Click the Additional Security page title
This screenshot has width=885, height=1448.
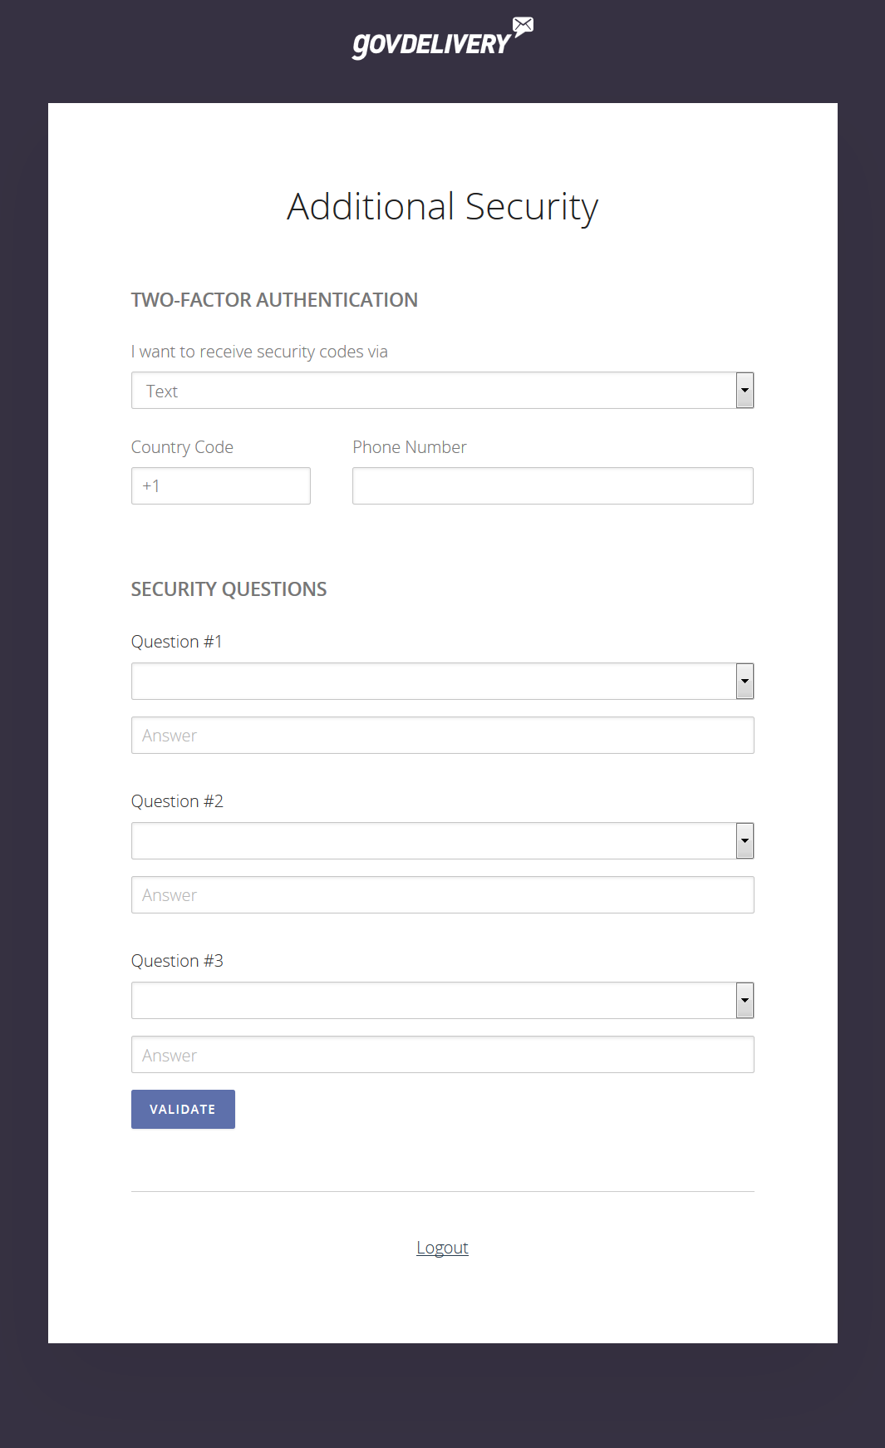(441, 207)
